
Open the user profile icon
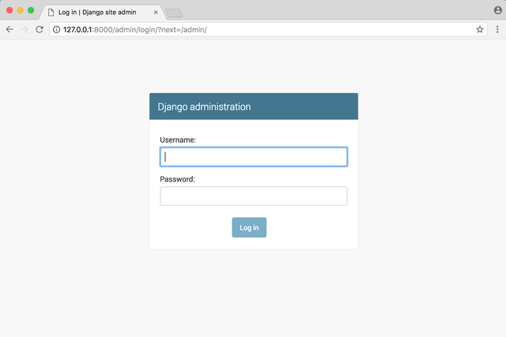tap(498, 10)
